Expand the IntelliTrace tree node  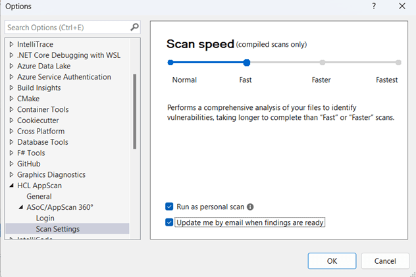tap(11, 44)
